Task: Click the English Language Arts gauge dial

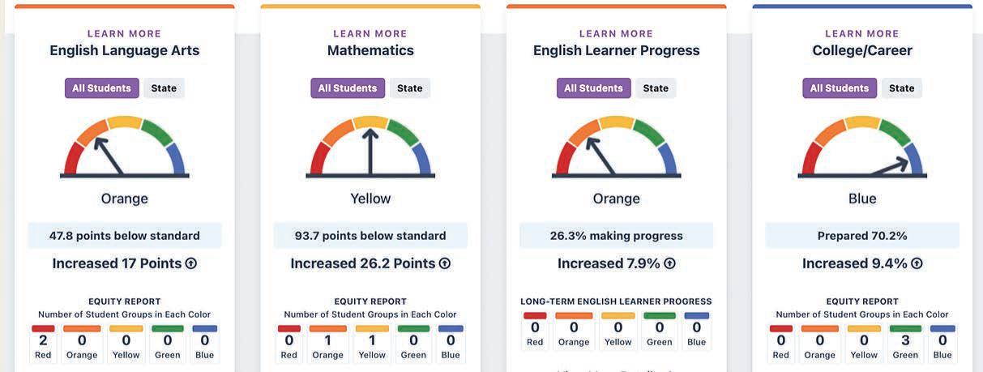Action: [x=125, y=148]
